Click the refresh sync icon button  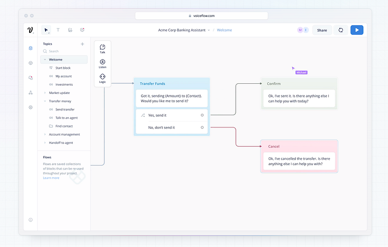(x=341, y=30)
